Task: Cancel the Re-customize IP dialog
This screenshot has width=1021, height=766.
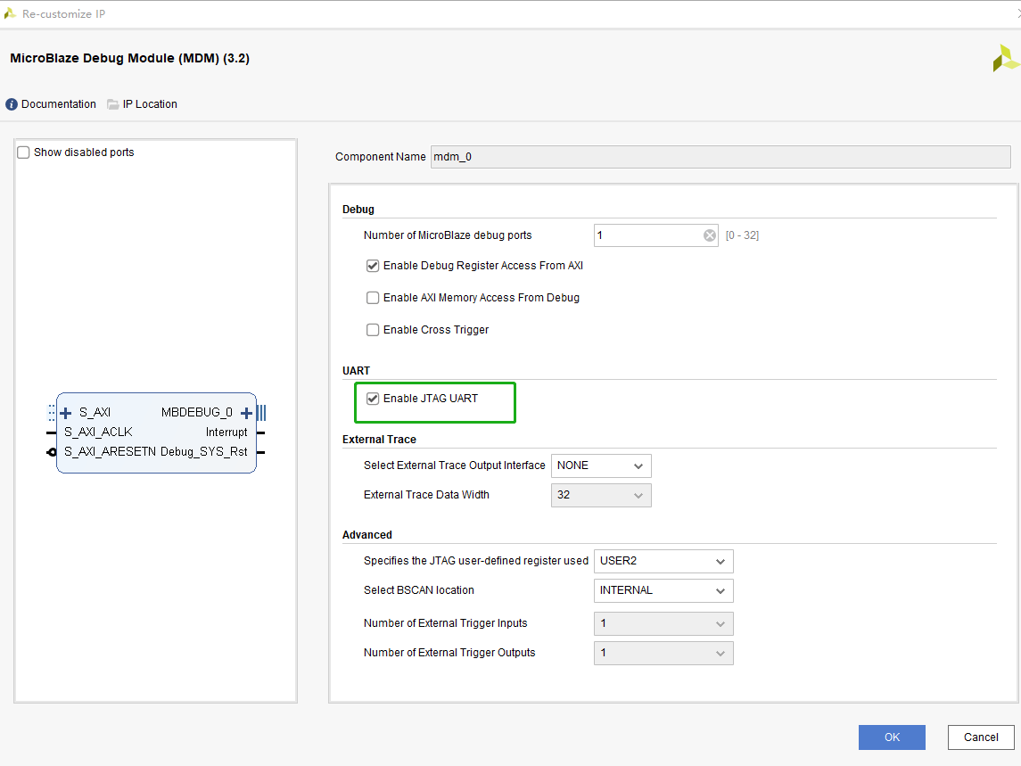Action: 981,737
